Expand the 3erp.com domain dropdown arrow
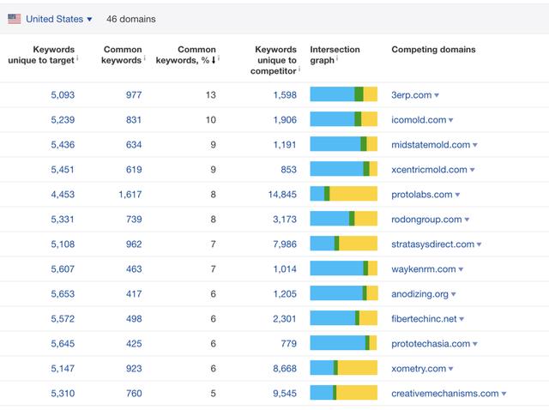Viewport: 549px width, 410px height. [437, 95]
